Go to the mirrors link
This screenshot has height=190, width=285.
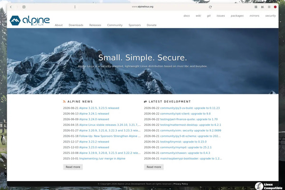pyautogui.click(x=254, y=16)
